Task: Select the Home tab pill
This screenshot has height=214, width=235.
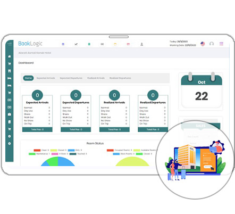Action: point(28,78)
